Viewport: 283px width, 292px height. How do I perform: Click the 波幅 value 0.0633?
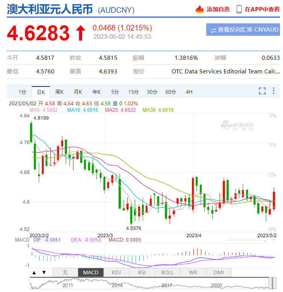[x=271, y=58]
